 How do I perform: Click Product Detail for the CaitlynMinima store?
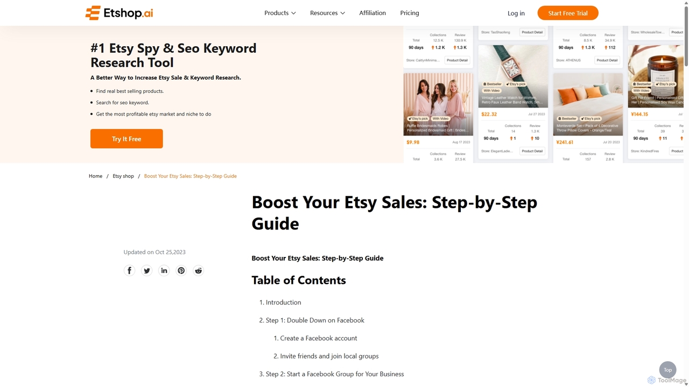pyautogui.click(x=457, y=60)
